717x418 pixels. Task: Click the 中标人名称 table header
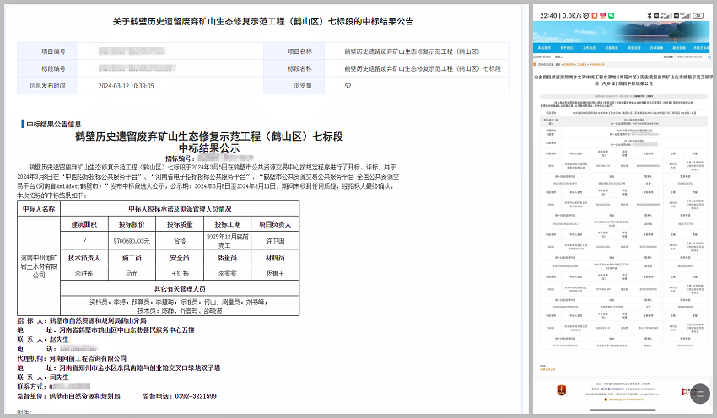[39, 209]
